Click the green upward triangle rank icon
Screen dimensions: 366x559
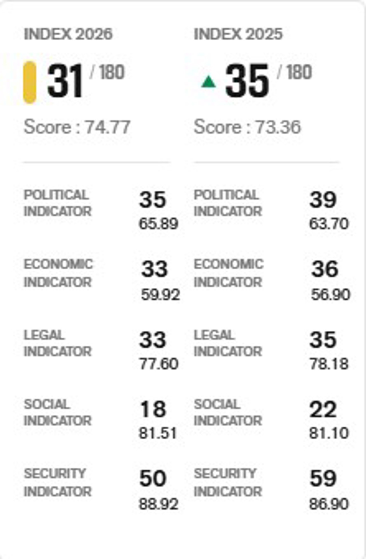[x=208, y=81]
